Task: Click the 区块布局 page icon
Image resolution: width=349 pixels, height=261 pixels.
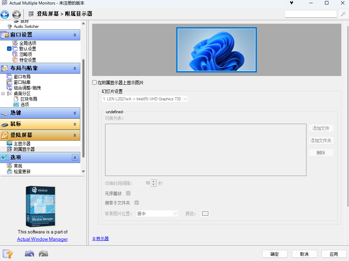Action: [16, 99]
